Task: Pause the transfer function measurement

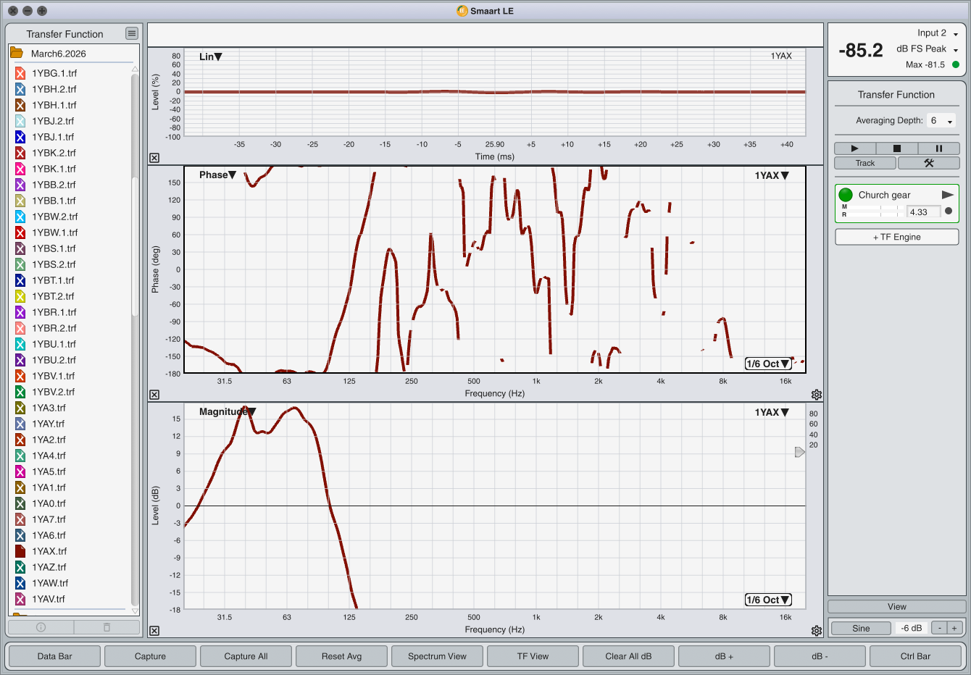Action: 938,148
